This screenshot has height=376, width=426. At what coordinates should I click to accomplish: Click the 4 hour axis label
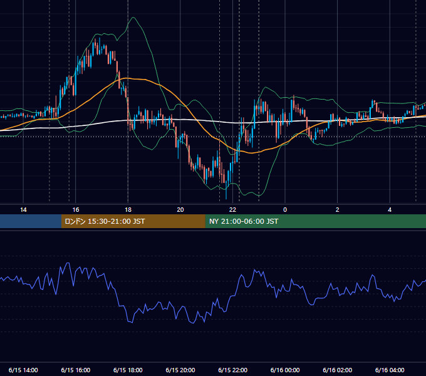pos(390,210)
